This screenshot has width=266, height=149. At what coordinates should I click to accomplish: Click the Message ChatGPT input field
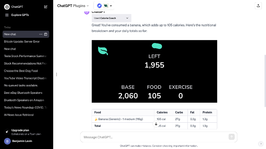[155, 137]
